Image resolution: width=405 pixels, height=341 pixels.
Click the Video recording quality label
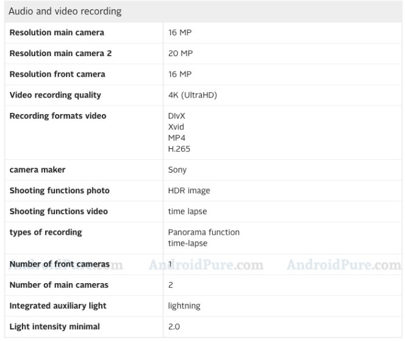tap(56, 95)
